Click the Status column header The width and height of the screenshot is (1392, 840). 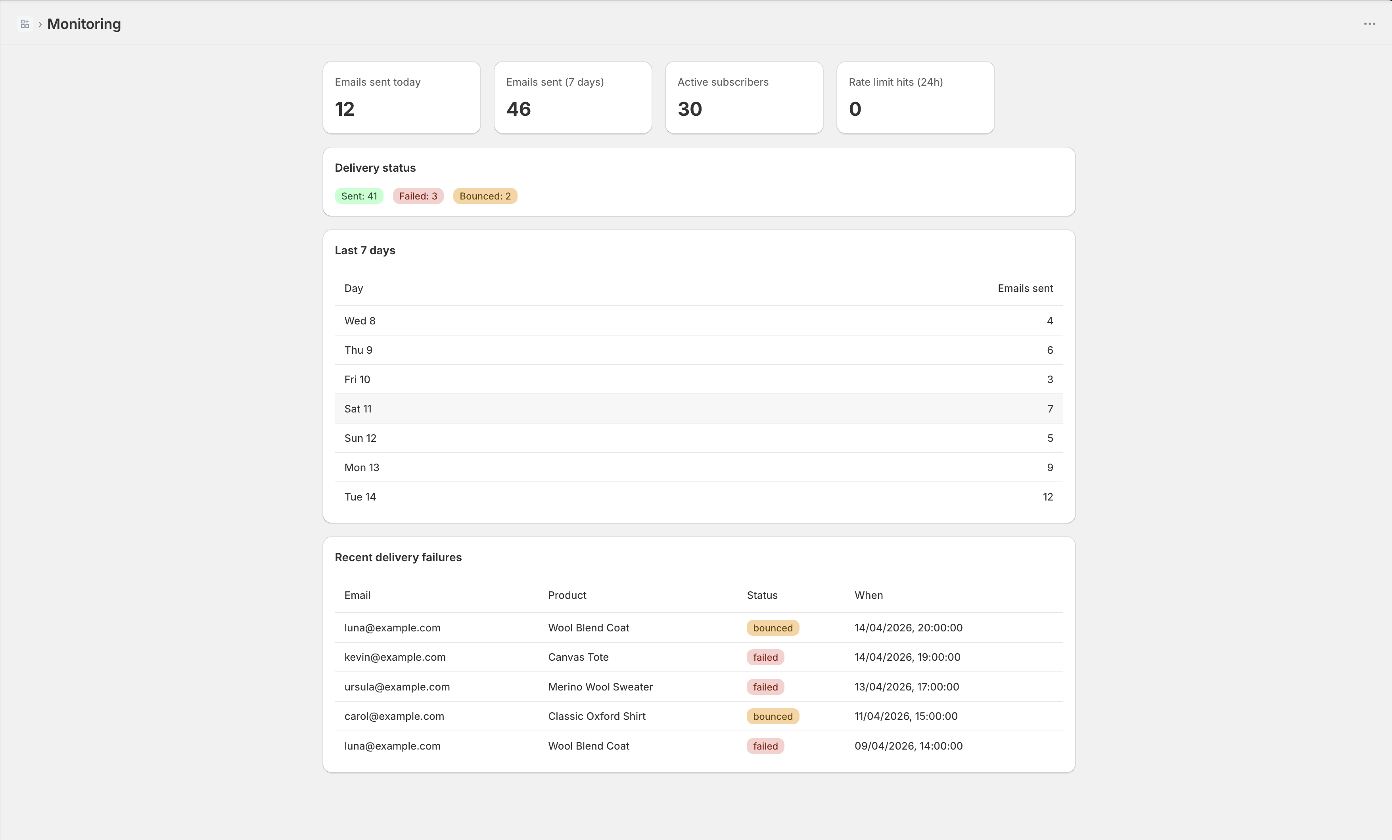pyautogui.click(x=762, y=595)
